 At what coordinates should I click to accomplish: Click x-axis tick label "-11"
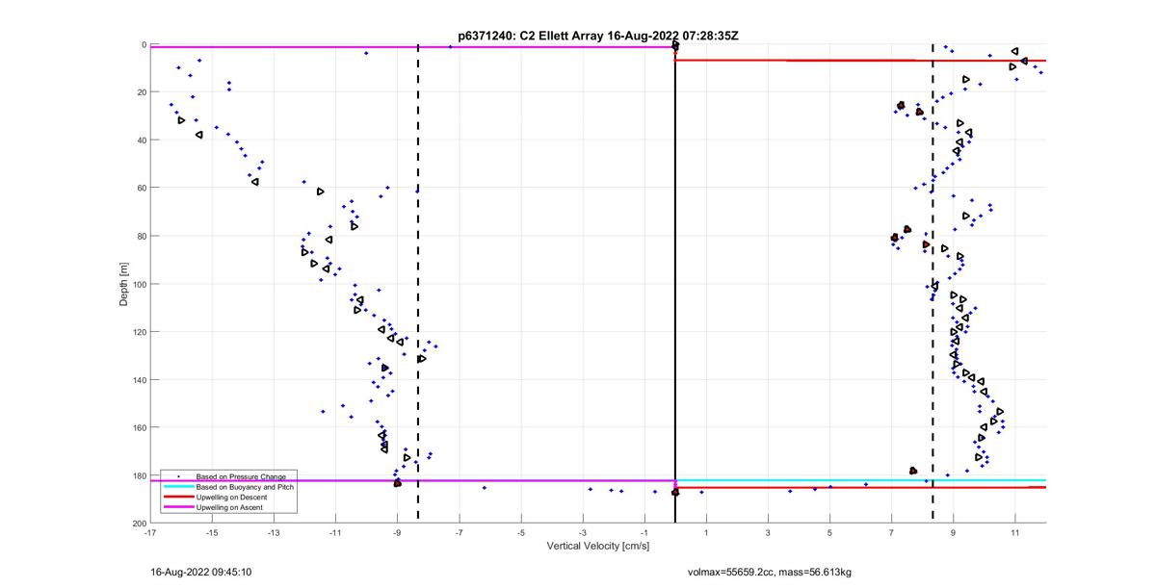tap(335, 532)
